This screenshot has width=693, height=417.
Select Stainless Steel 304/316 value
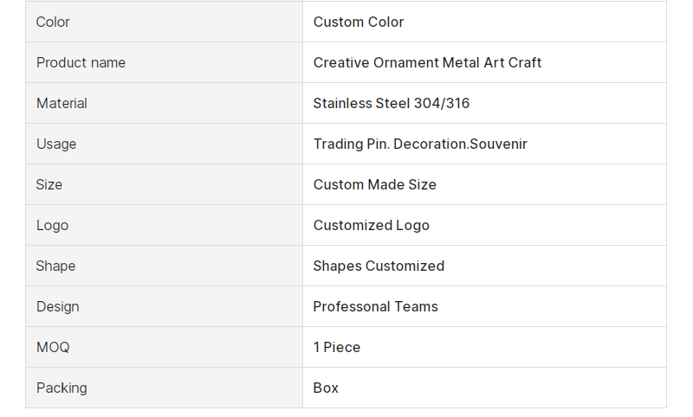(392, 103)
